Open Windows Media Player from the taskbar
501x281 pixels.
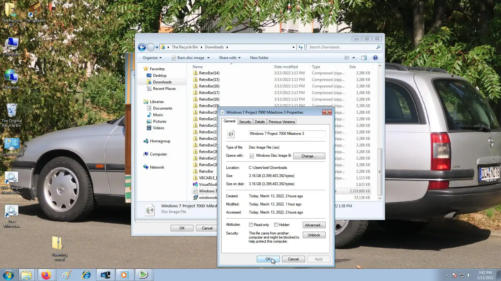coord(124,275)
